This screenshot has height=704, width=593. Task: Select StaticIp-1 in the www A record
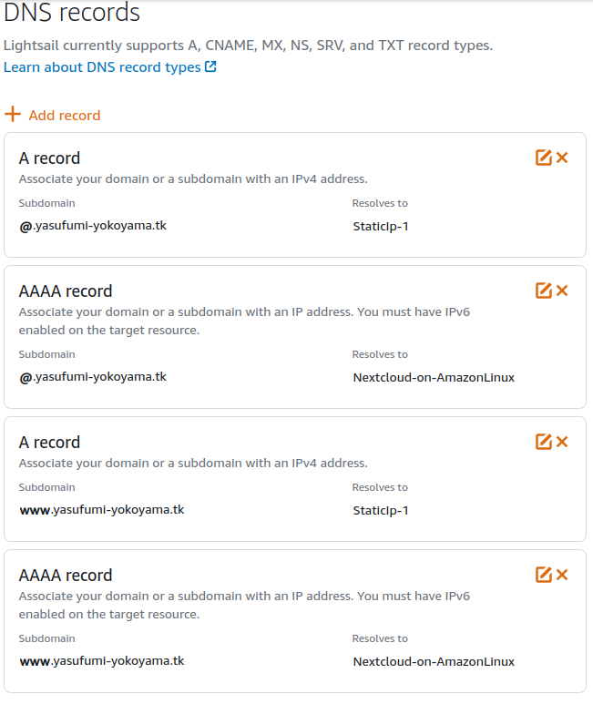coord(381,511)
